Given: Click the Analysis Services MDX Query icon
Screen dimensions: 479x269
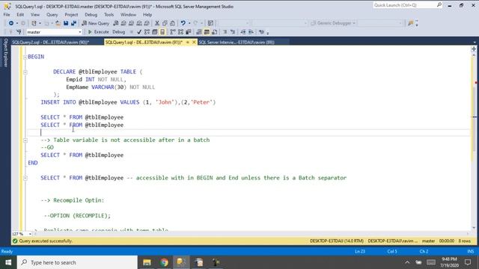Looking at the screenshot, I should [x=123, y=23].
